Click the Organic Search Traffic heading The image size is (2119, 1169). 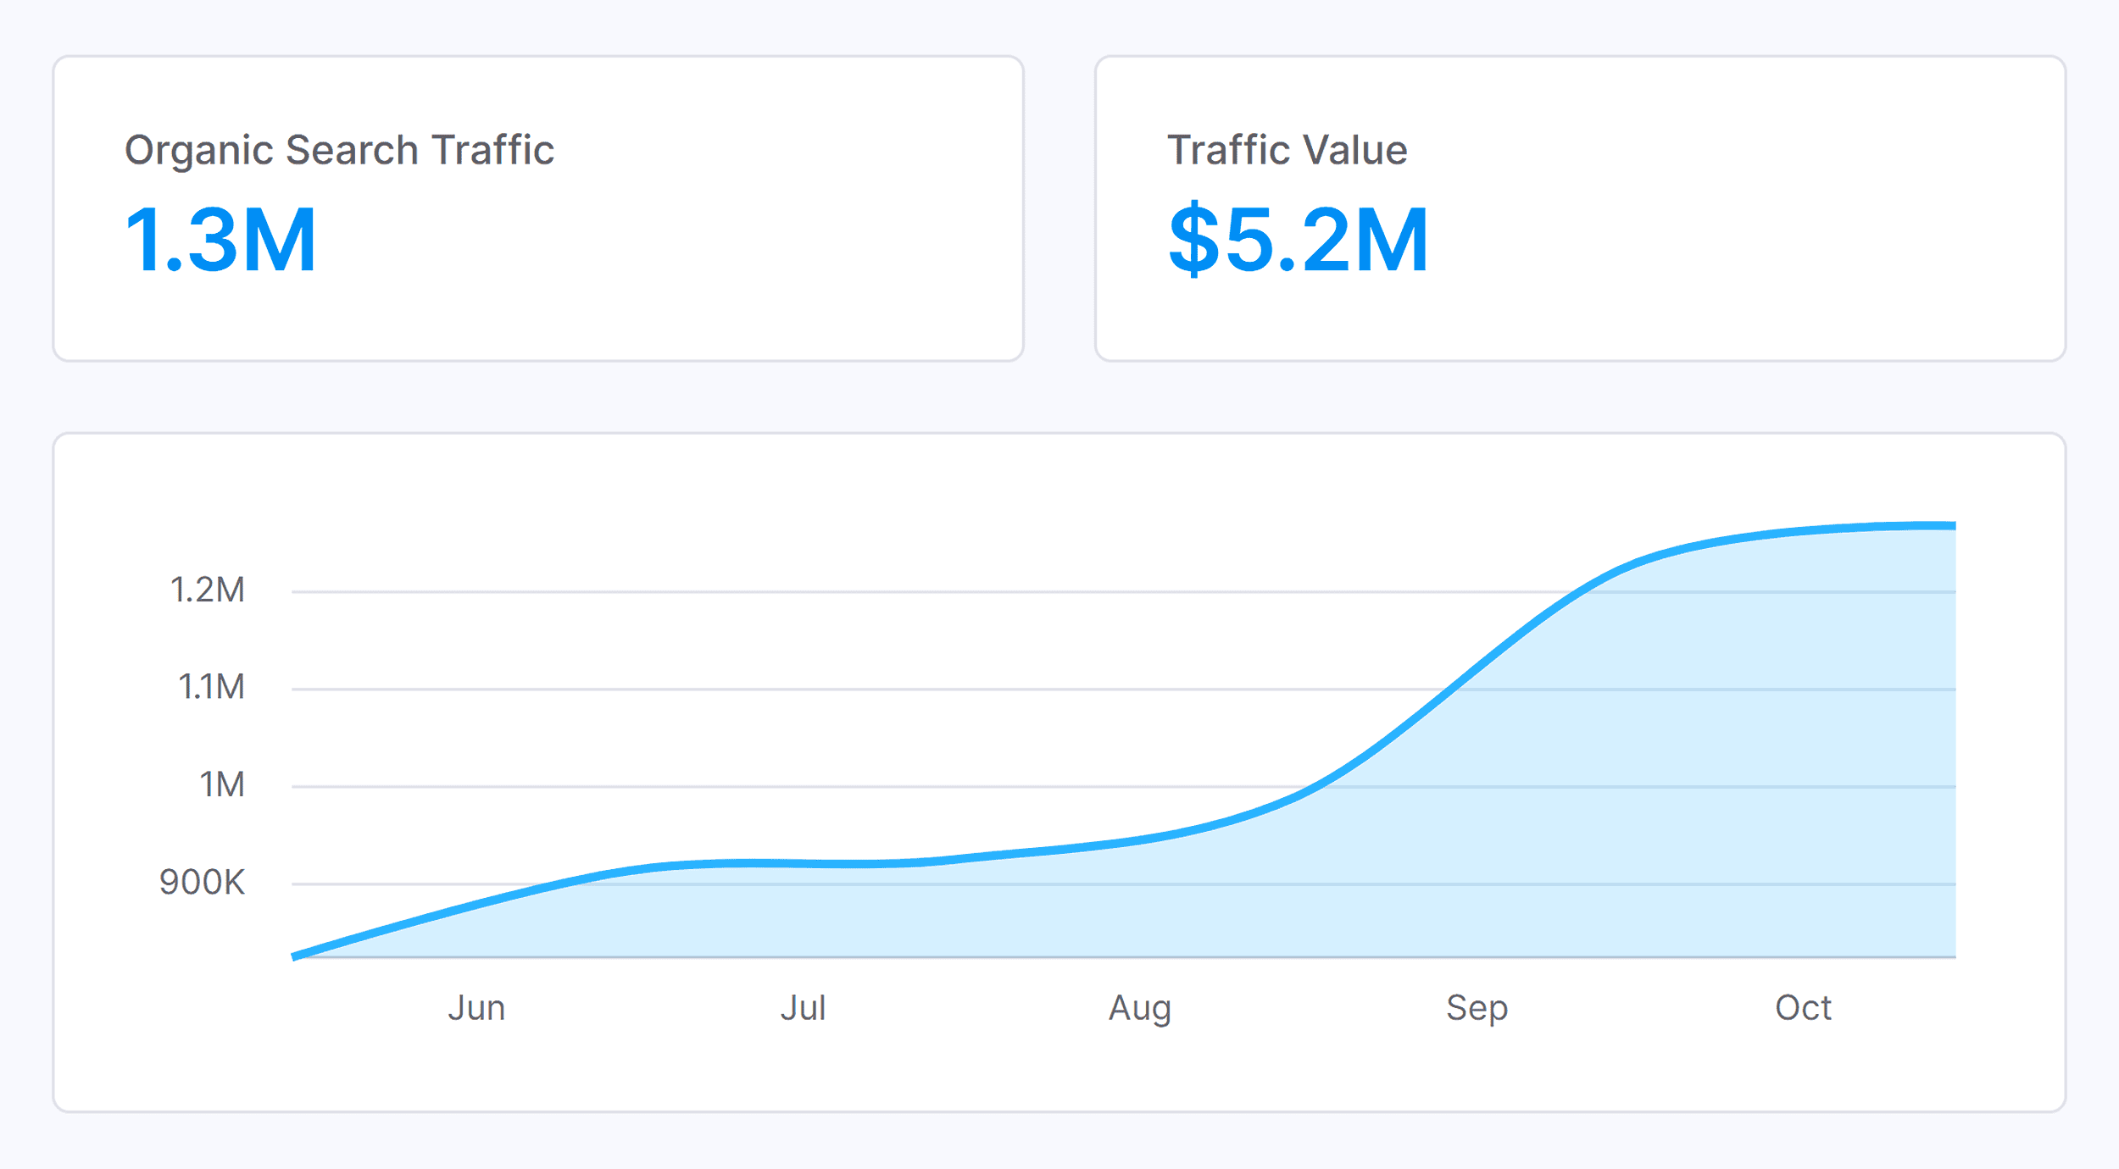point(339,151)
